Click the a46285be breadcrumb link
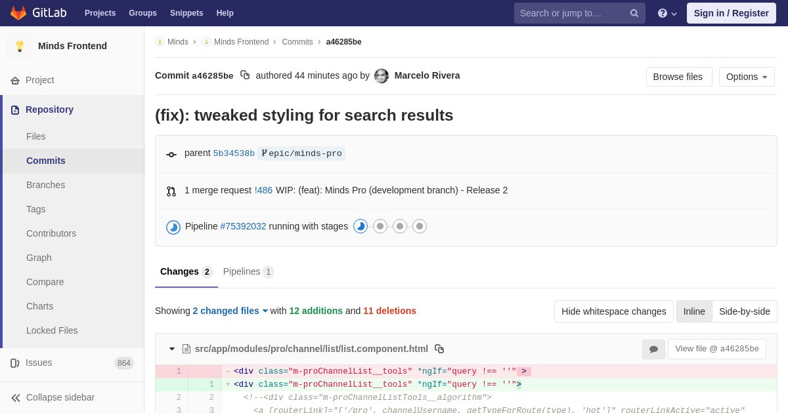The width and height of the screenshot is (788, 413). coord(344,42)
